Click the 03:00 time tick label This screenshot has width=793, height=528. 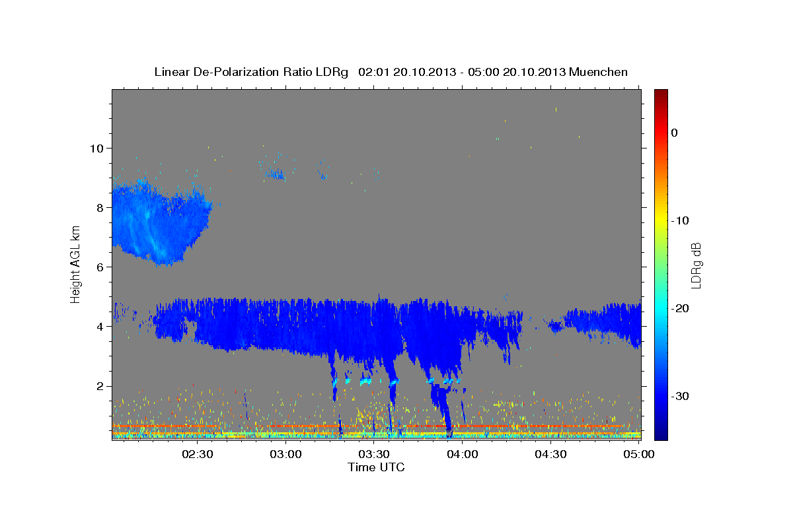coord(286,455)
